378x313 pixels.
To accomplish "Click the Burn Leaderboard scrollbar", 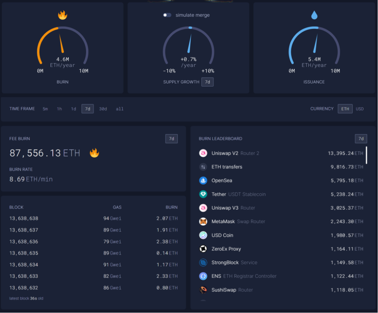I will [x=366, y=155].
